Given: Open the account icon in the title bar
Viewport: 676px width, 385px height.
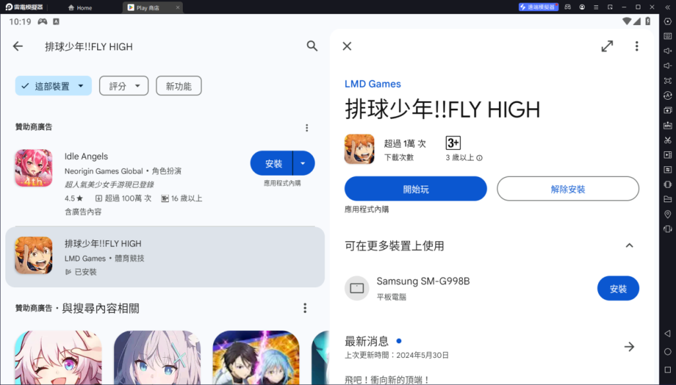Looking at the screenshot, I should click(x=582, y=7).
